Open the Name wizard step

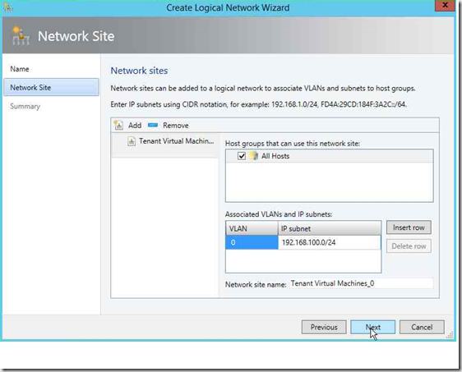point(20,69)
